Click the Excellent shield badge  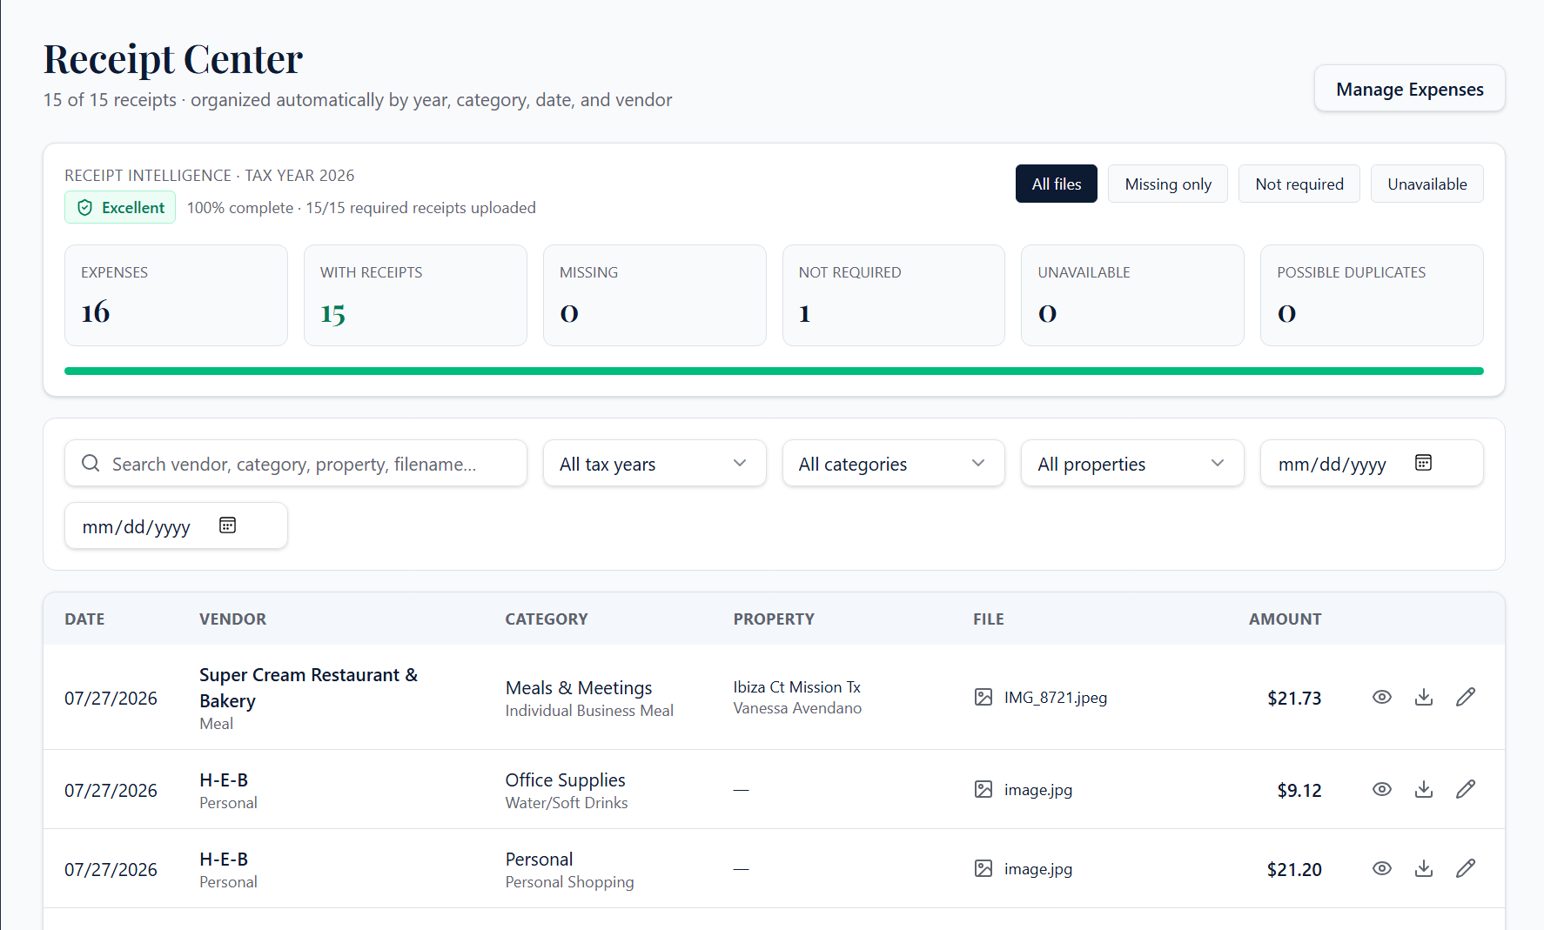[x=120, y=207]
